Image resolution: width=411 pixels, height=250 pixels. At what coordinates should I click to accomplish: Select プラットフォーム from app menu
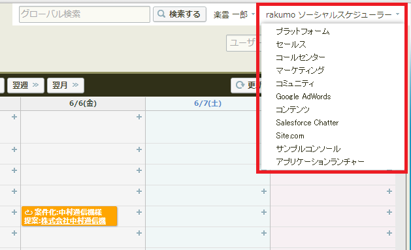[x=303, y=31]
